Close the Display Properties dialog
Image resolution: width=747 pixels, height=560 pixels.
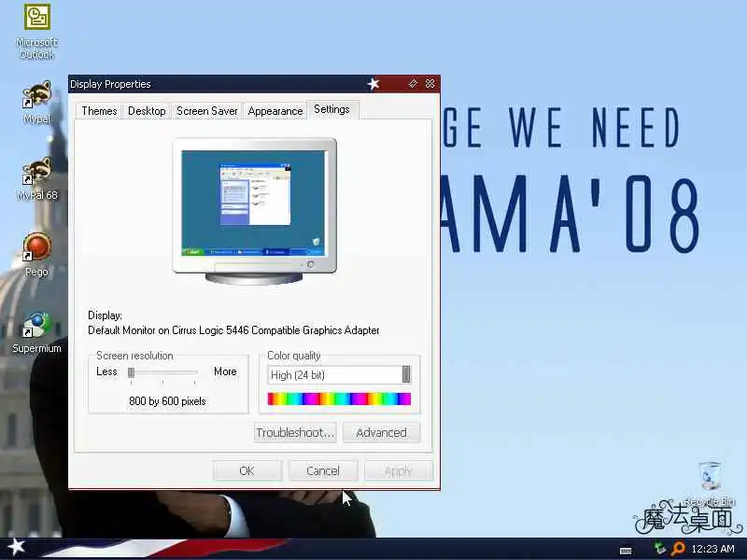click(x=430, y=84)
